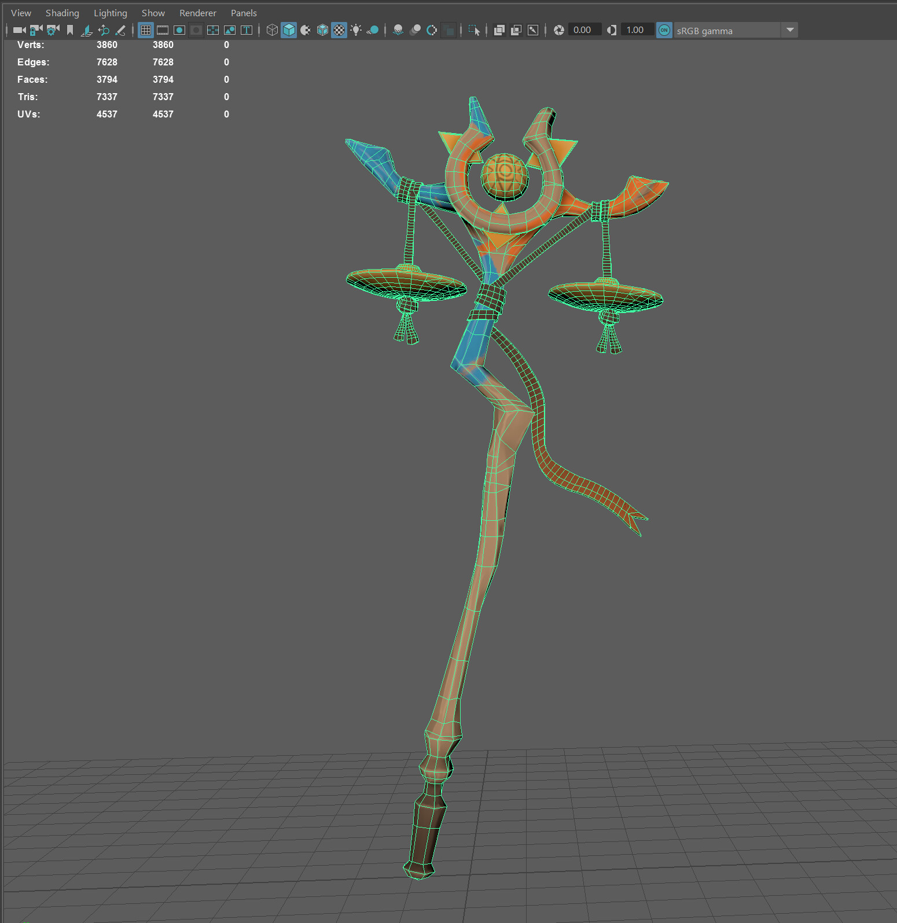Toggle the Field Chart icon
This screenshot has width=897, height=923.
coord(213,30)
